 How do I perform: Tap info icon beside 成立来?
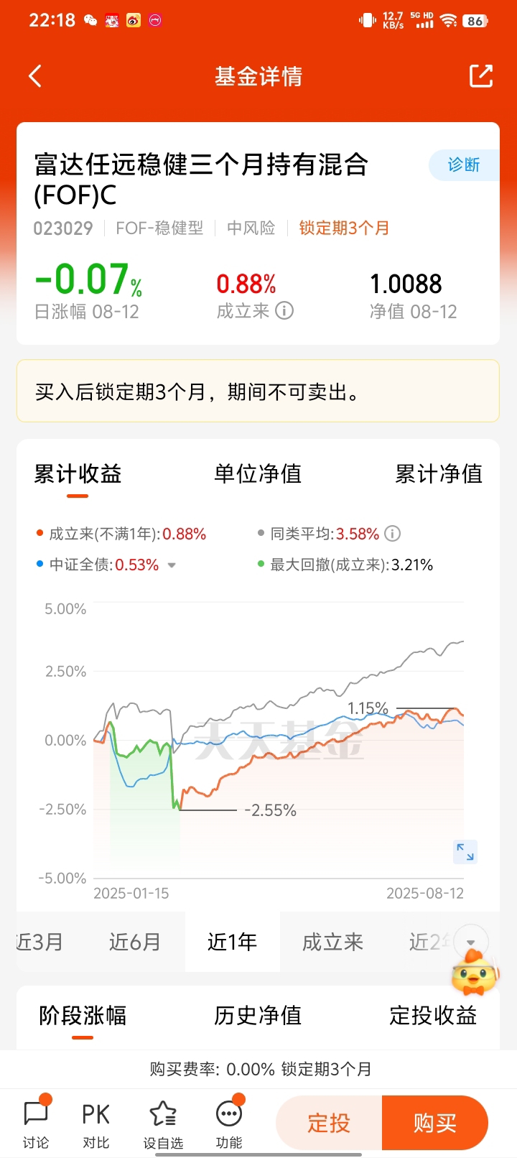click(284, 310)
